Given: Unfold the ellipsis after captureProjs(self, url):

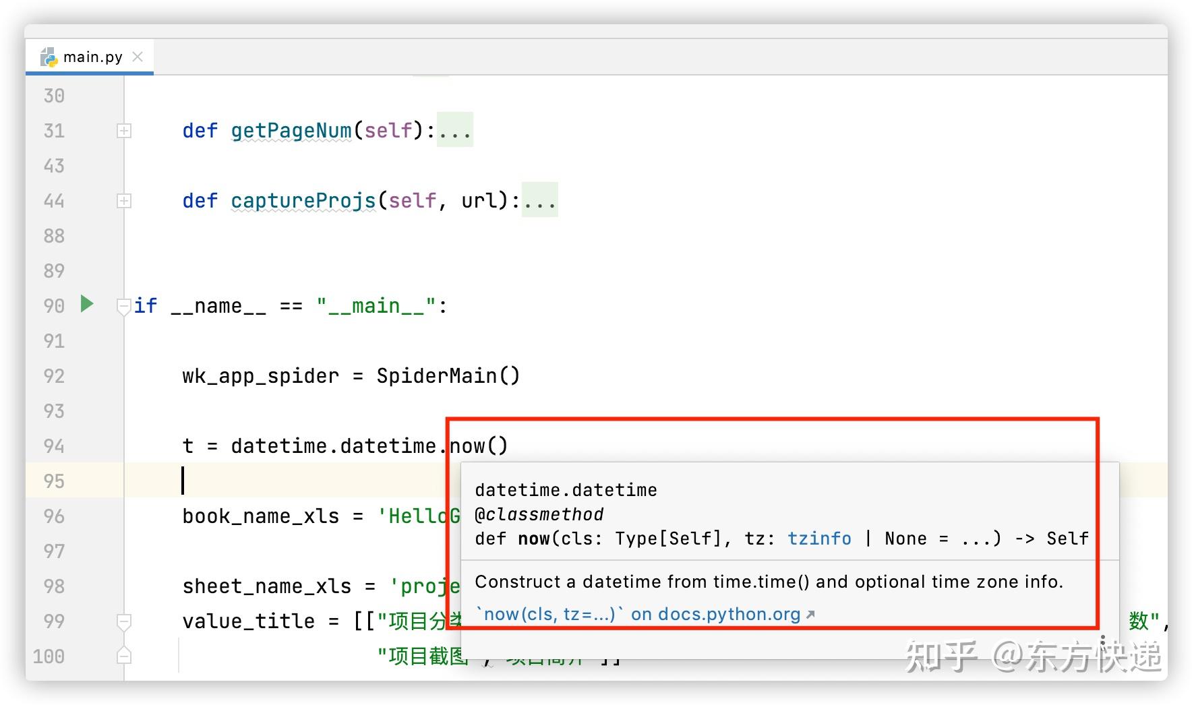Looking at the screenshot, I should pos(539,200).
